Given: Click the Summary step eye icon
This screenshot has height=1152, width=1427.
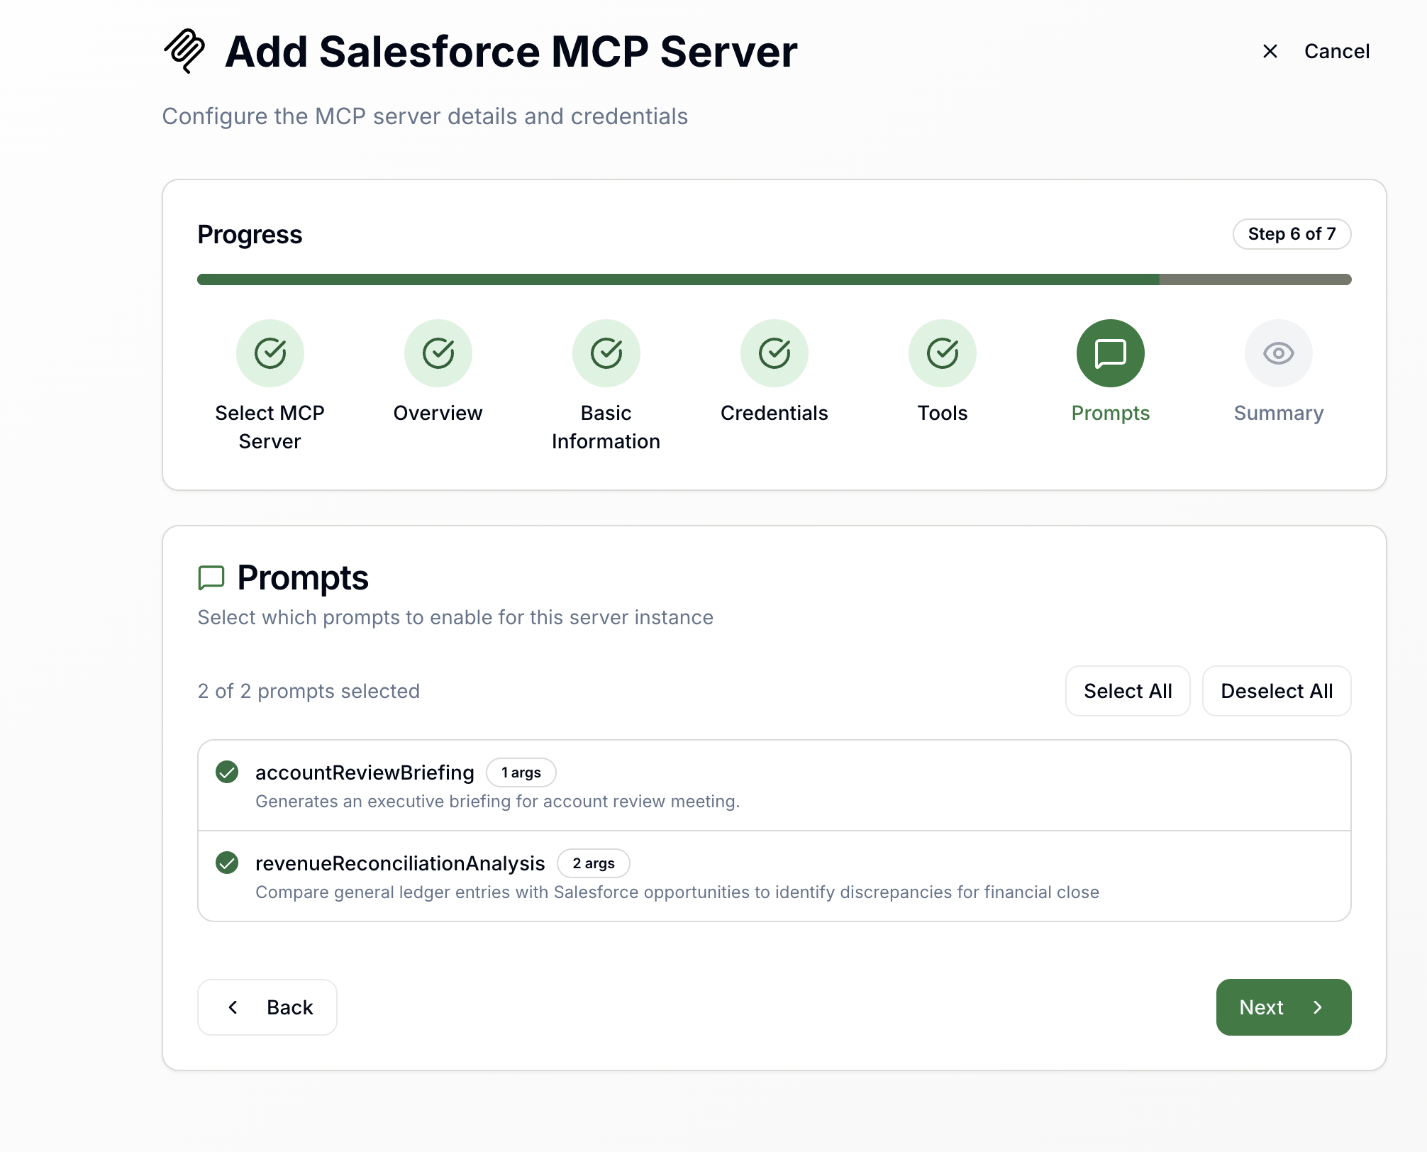Looking at the screenshot, I should [x=1279, y=353].
